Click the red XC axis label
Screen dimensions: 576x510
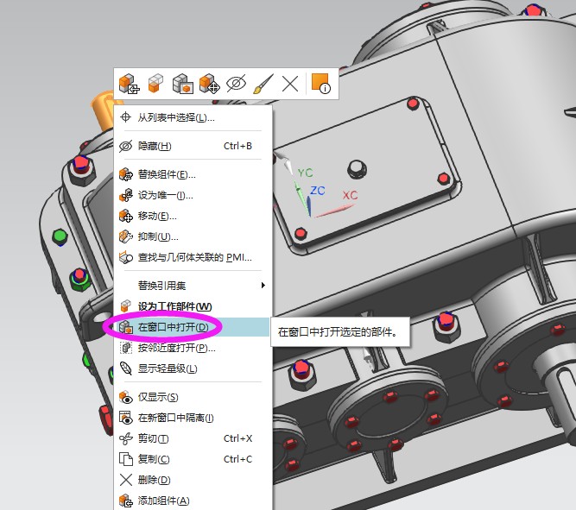(350, 196)
